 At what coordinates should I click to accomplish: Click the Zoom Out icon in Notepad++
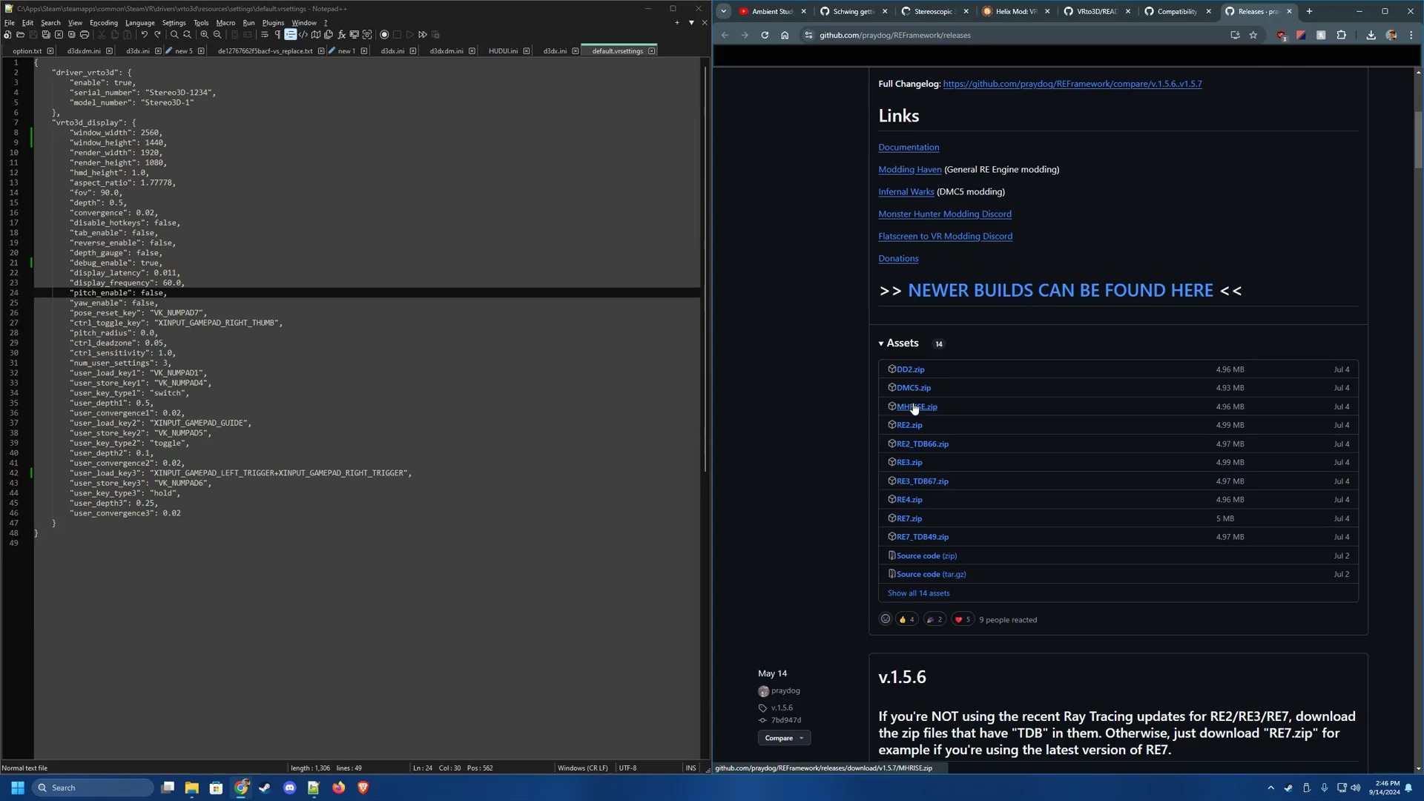coord(217,35)
